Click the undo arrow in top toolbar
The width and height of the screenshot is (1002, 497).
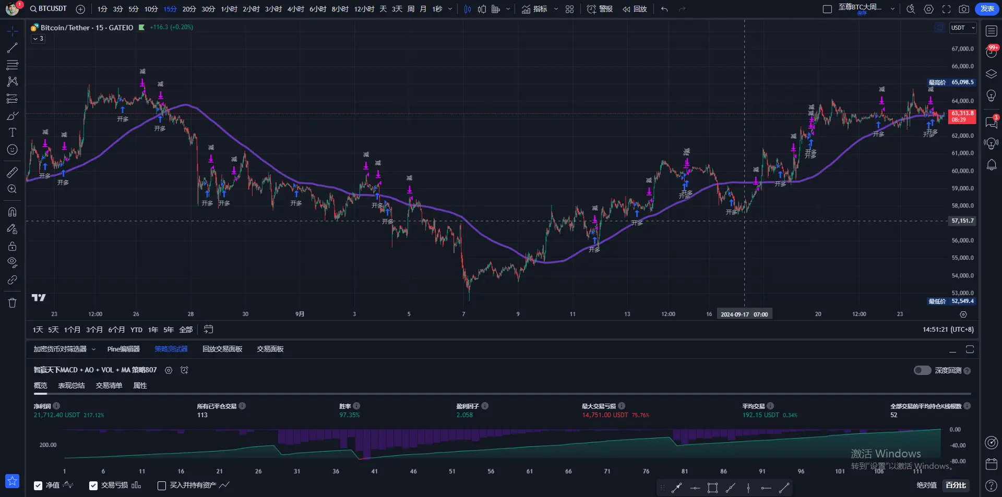(664, 9)
